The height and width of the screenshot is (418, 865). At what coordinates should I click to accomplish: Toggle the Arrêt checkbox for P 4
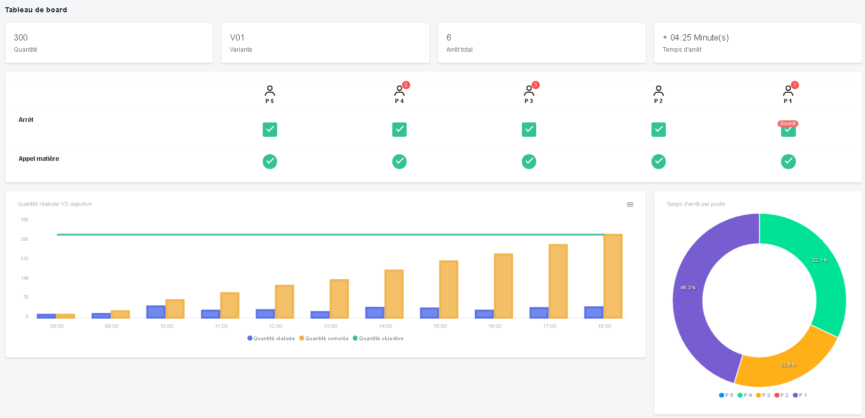399,130
